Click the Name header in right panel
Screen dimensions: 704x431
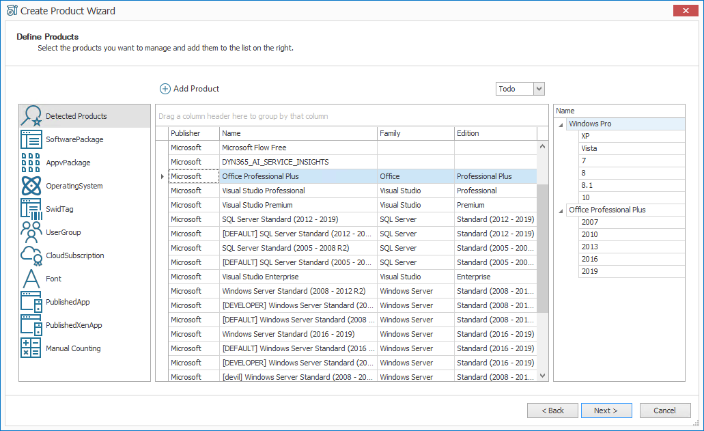619,111
